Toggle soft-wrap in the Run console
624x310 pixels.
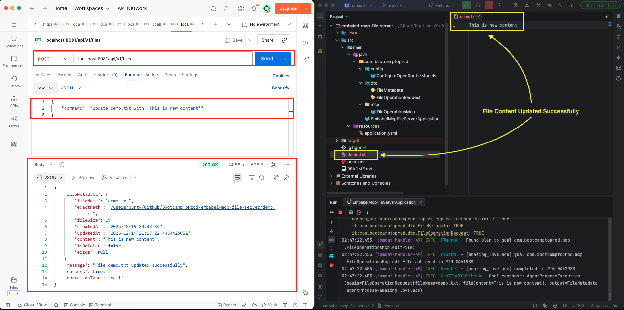coord(331,240)
